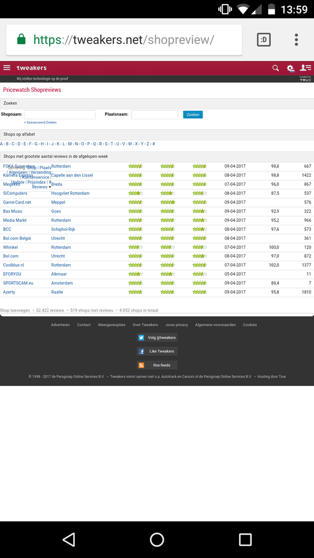Click the Pricewatch Shopreviews heading
The height and width of the screenshot is (558, 314).
pyautogui.click(x=32, y=90)
